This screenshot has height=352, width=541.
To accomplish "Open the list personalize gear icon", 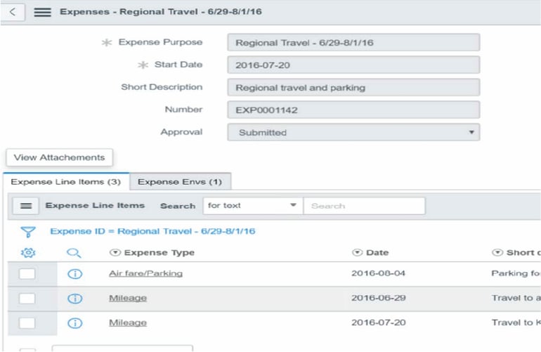I will (x=28, y=253).
